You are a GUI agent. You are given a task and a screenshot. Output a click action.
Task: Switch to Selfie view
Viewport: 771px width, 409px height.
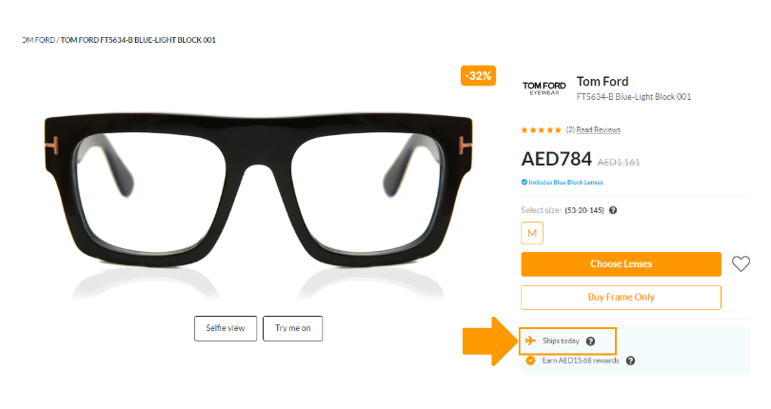[226, 328]
